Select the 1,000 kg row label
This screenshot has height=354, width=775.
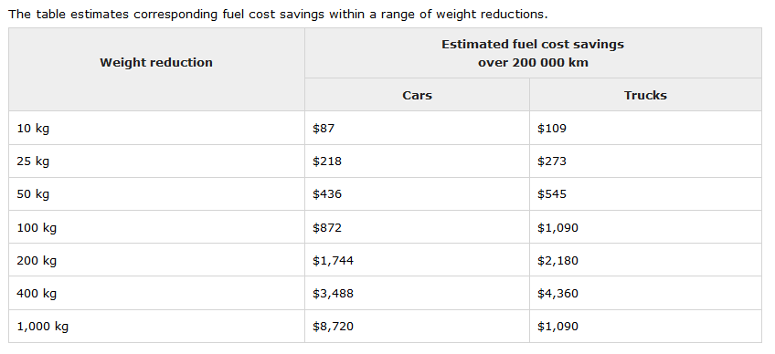(x=43, y=327)
